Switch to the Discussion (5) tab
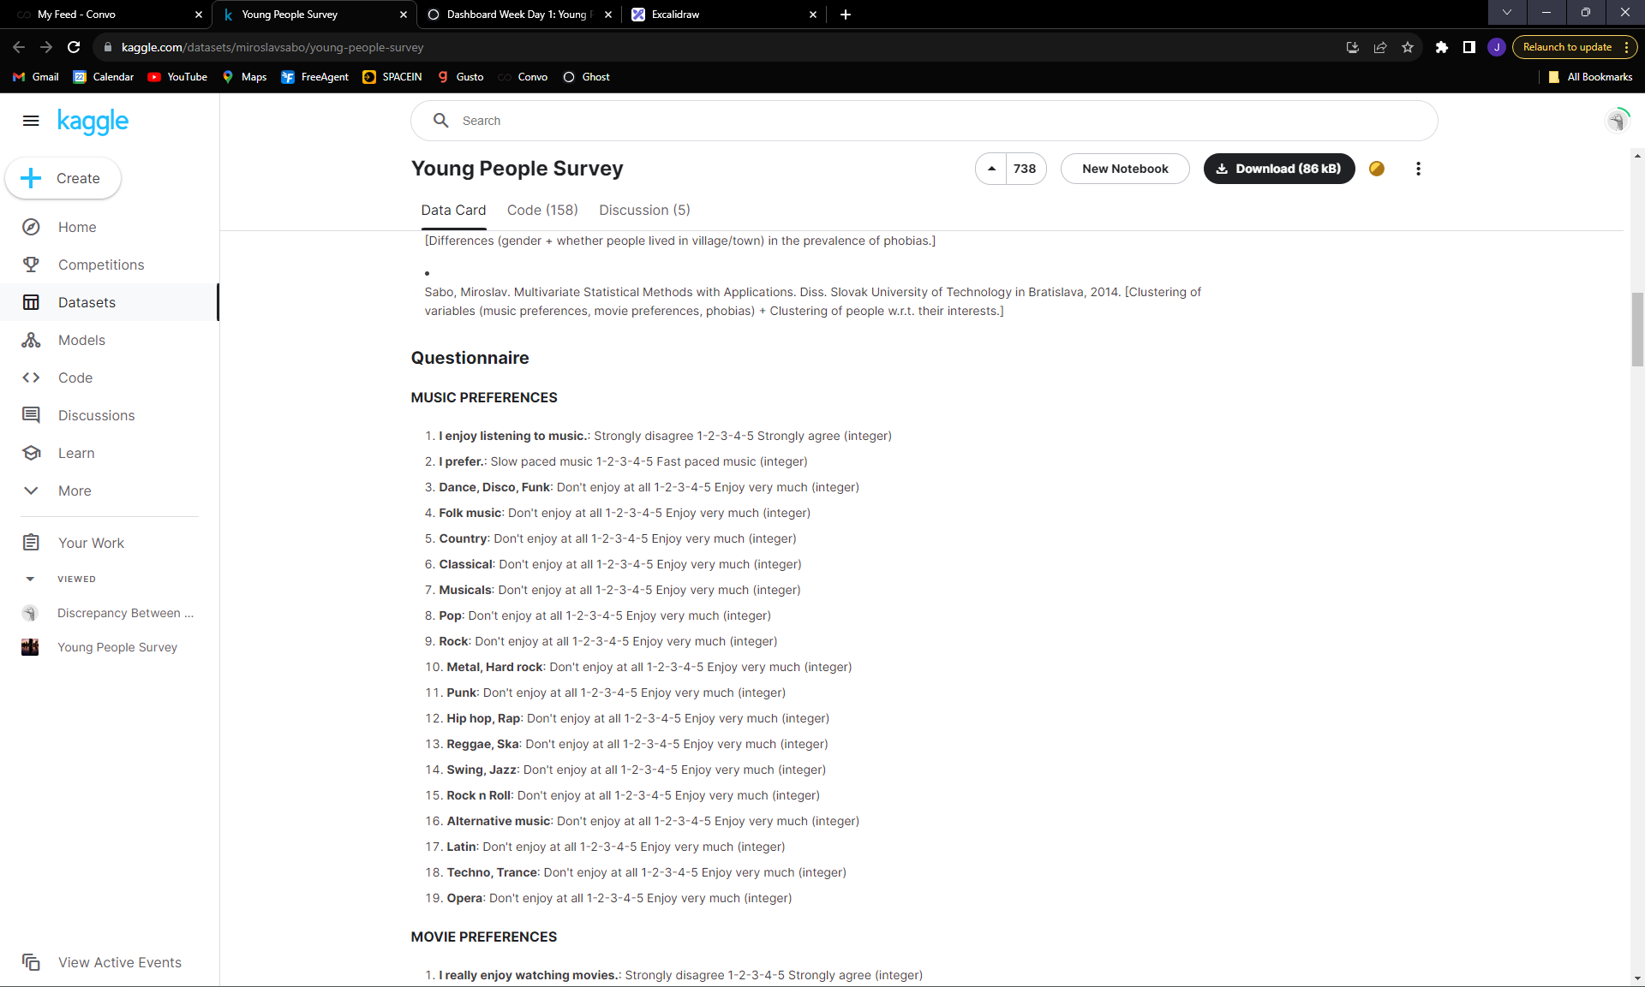The height and width of the screenshot is (987, 1645). [644, 210]
